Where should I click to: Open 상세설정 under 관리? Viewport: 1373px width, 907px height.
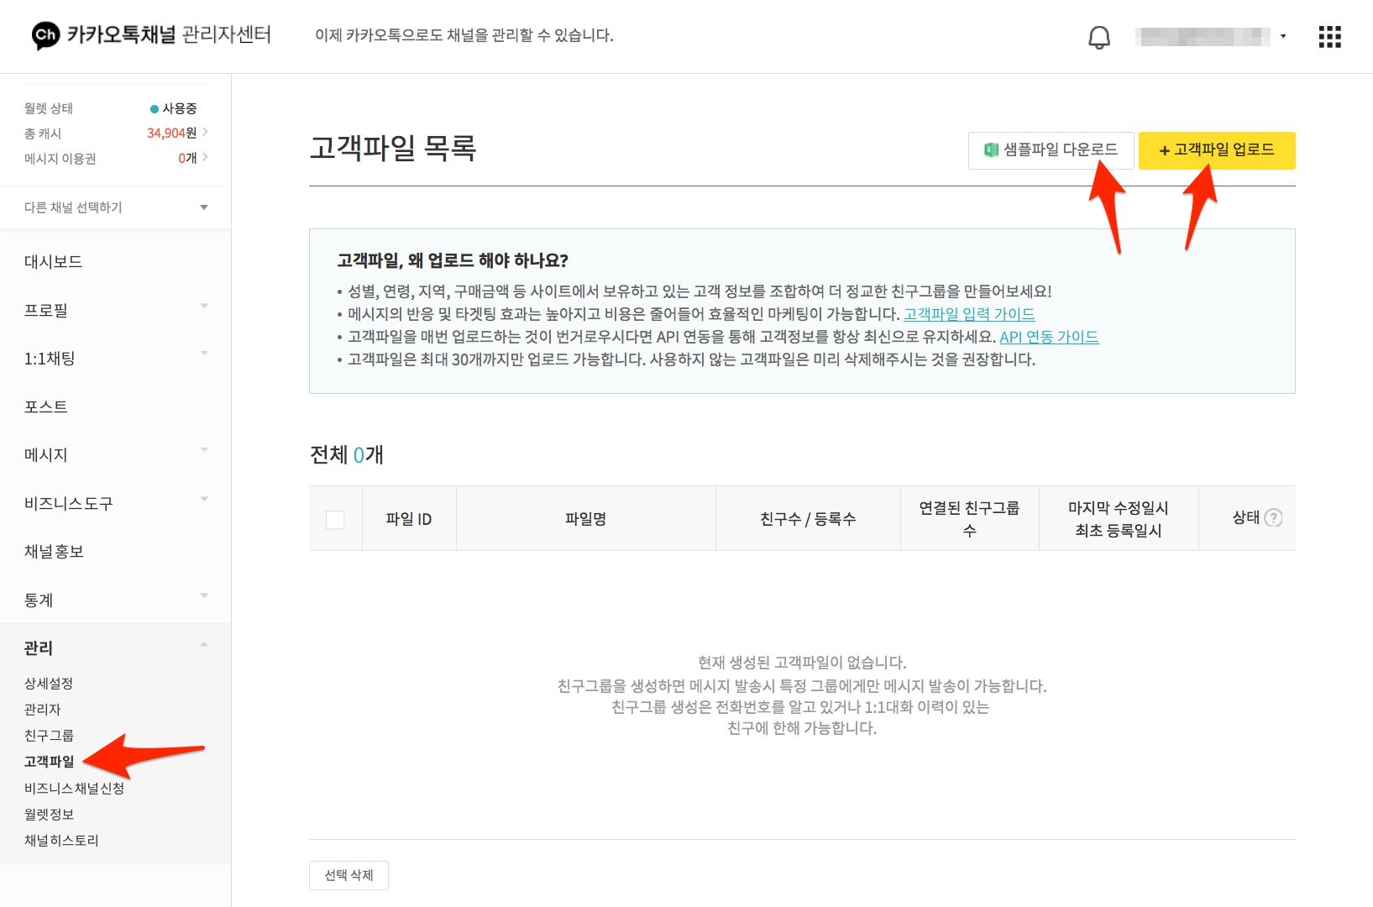click(49, 684)
